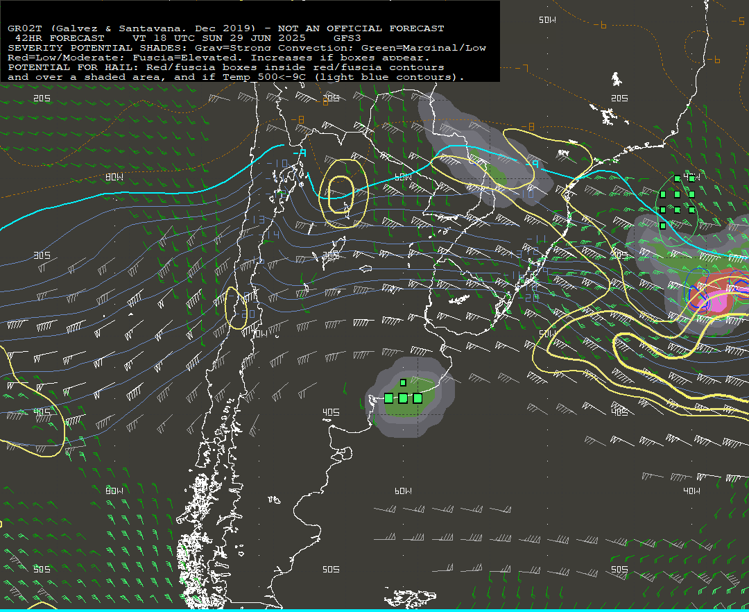Click the '50W' label beside the header box
749x612 pixels.
(547, 20)
